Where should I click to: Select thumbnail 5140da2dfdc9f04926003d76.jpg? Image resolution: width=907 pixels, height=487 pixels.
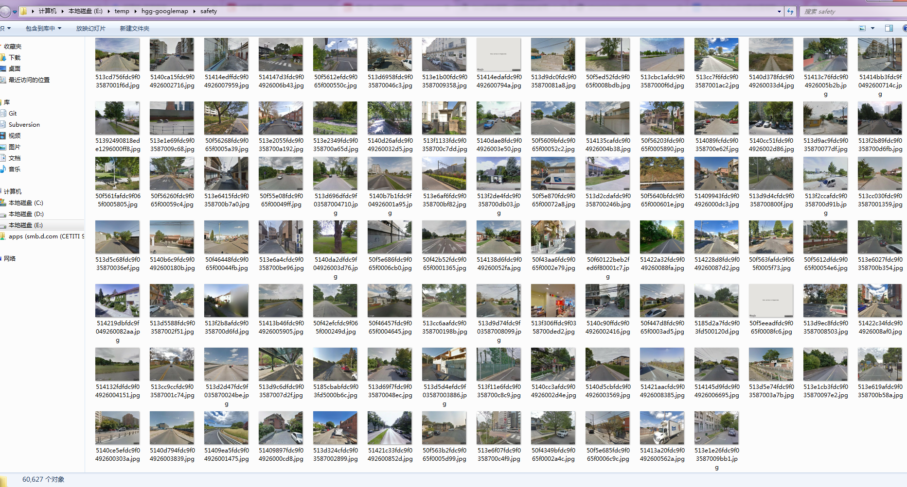coord(335,237)
